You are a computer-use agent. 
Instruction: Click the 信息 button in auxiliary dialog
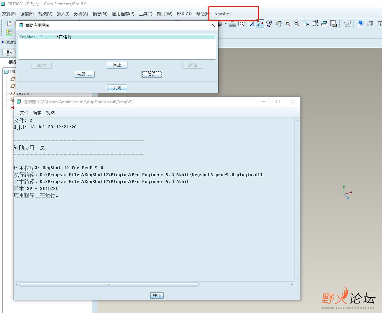(152, 74)
